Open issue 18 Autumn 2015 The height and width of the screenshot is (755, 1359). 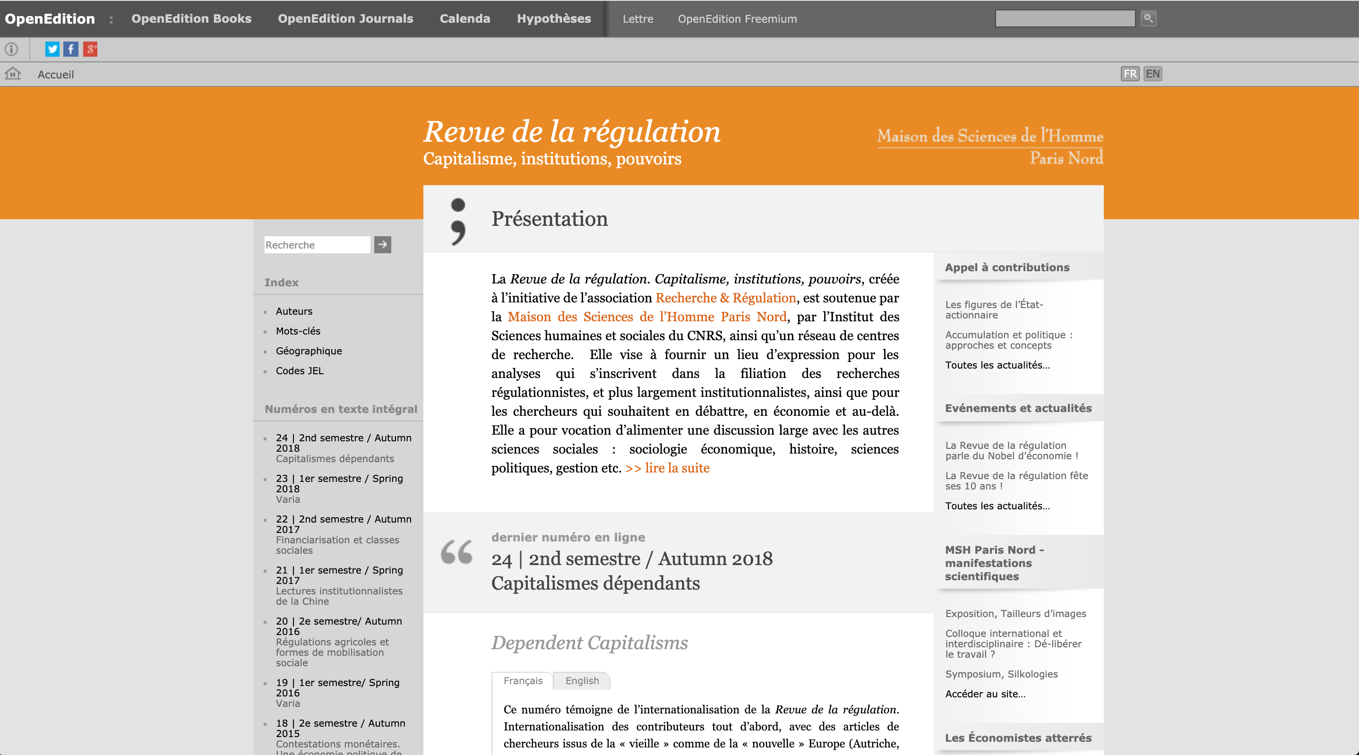(x=341, y=738)
